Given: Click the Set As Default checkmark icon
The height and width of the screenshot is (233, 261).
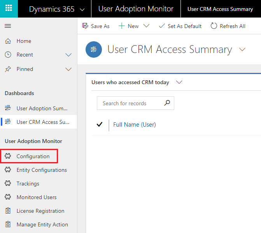Looking at the screenshot, I should [162, 26].
